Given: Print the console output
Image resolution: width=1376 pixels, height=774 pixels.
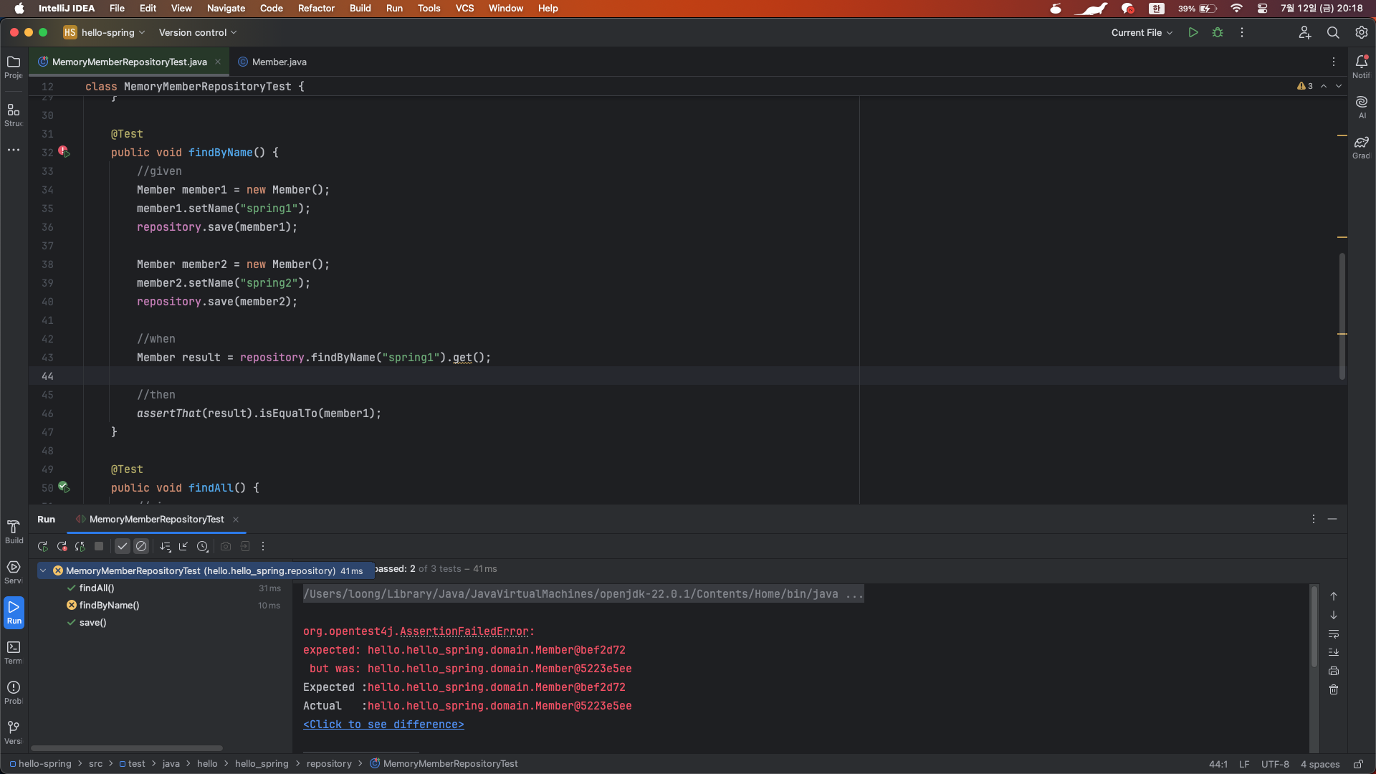Looking at the screenshot, I should (x=1334, y=671).
